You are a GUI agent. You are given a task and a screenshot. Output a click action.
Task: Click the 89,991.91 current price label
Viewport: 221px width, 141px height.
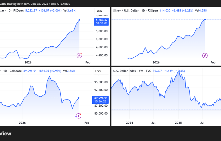[x=101, y=98]
